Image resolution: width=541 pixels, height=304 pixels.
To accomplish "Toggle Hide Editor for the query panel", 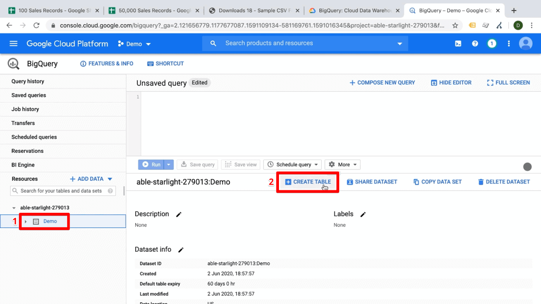I will [451, 82].
